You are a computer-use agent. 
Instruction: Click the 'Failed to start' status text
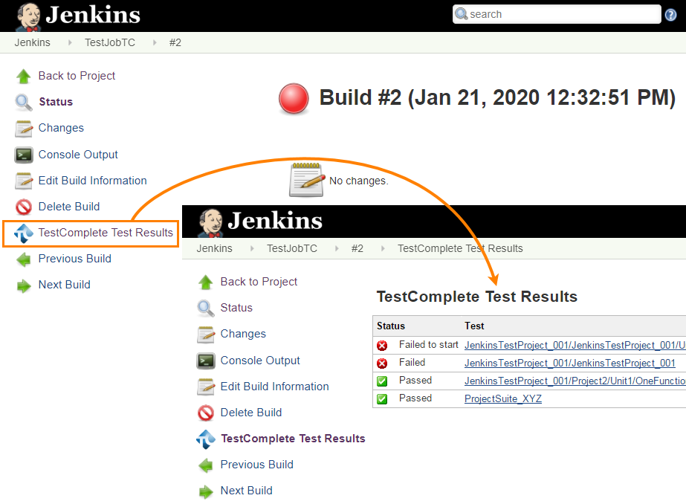[x=428, y=345]
